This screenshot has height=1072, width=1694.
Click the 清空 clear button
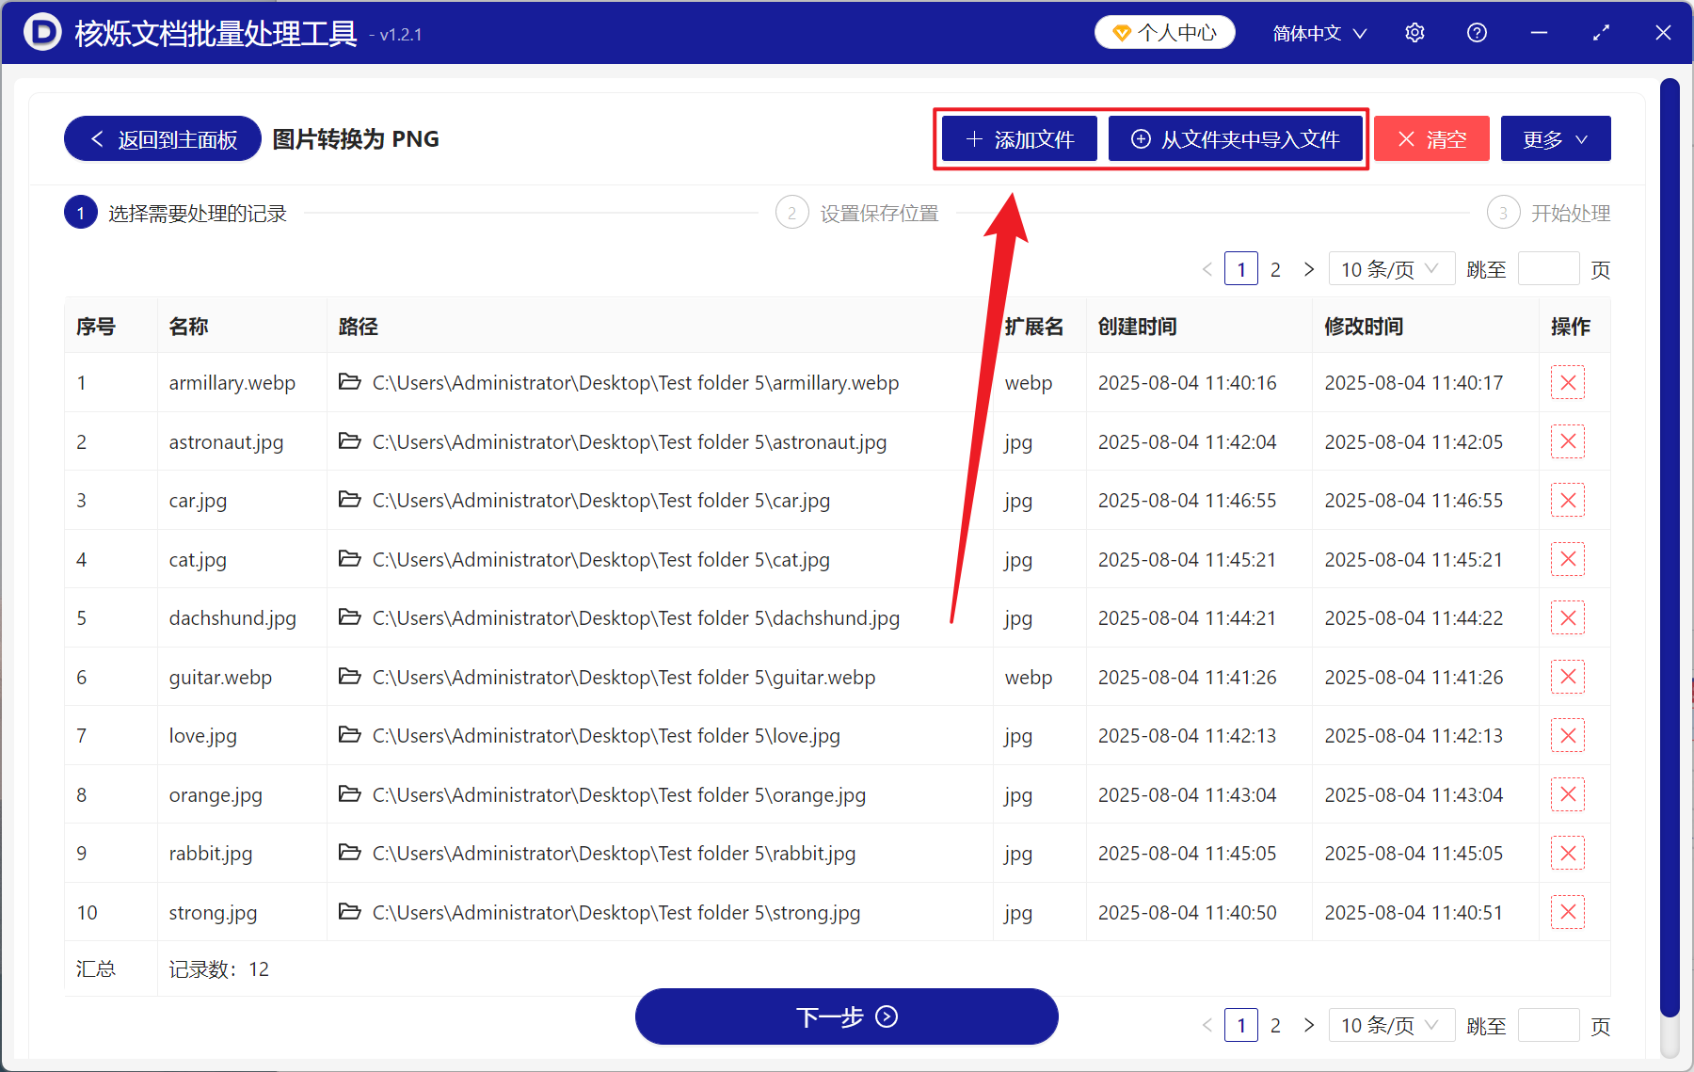pos(1430,138)
